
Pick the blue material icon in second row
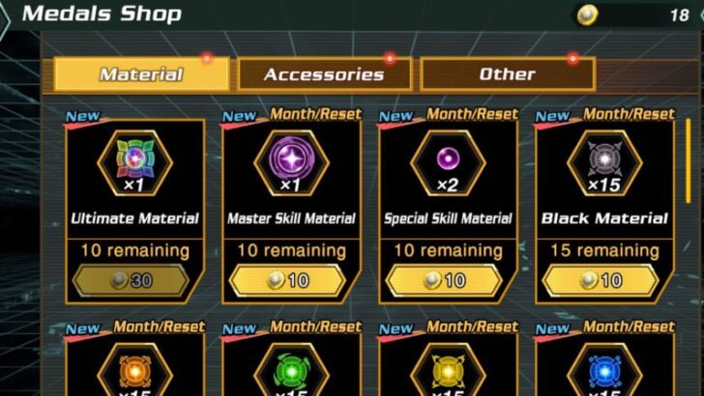[x=604, y=371]
